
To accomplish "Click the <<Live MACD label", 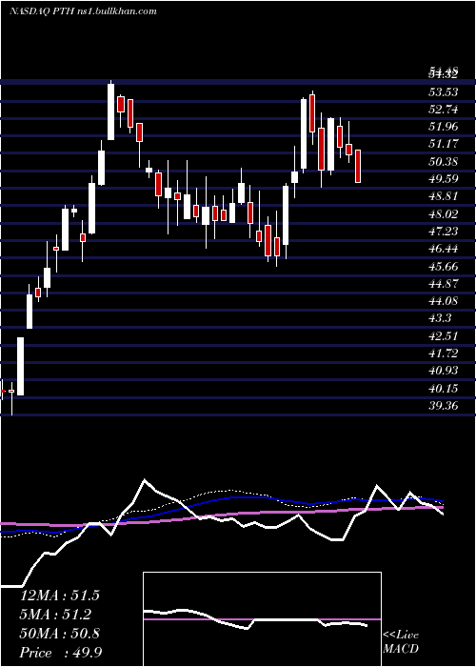I will [401, 642].
